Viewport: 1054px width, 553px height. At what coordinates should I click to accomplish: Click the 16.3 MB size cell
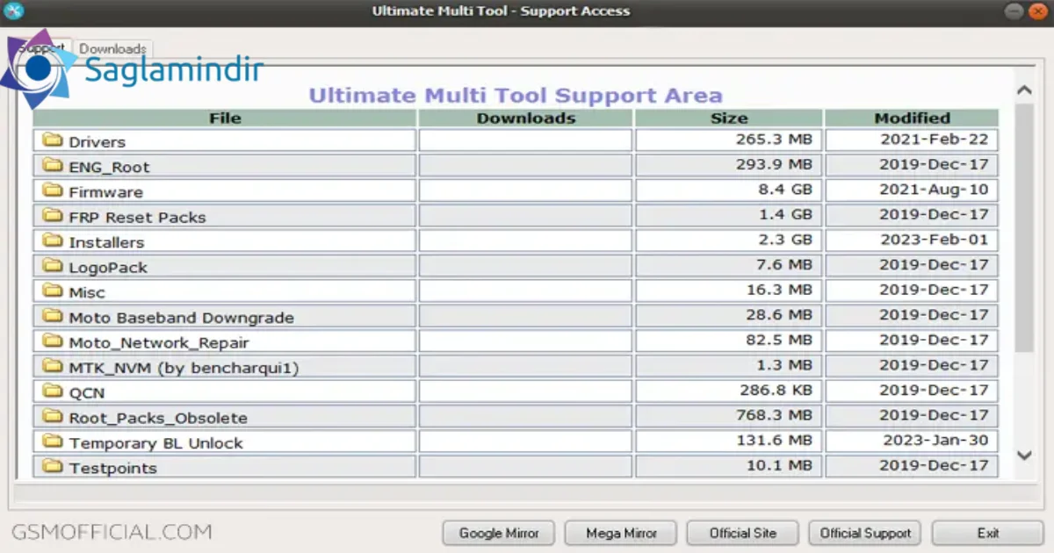coord(729,291)
